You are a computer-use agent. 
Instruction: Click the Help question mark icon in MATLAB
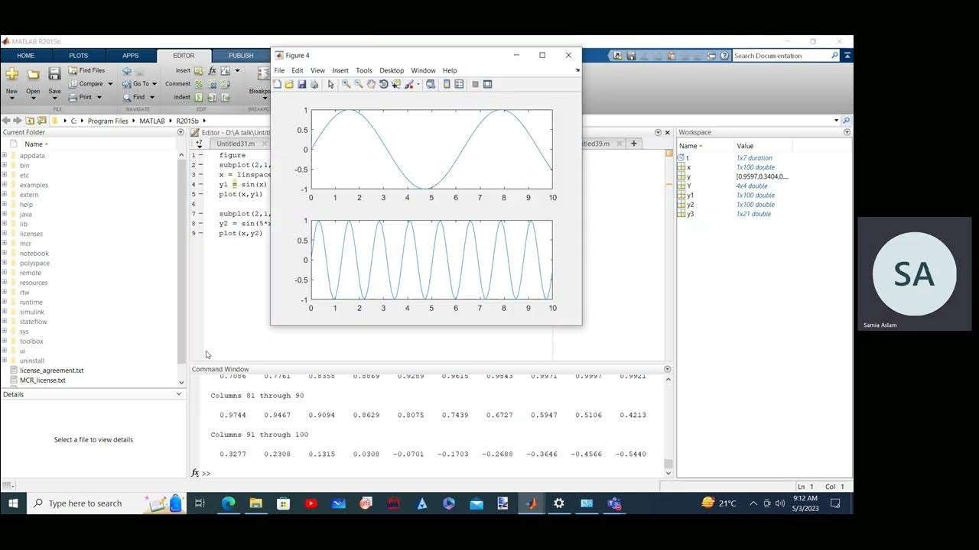[x=723, y=56]
